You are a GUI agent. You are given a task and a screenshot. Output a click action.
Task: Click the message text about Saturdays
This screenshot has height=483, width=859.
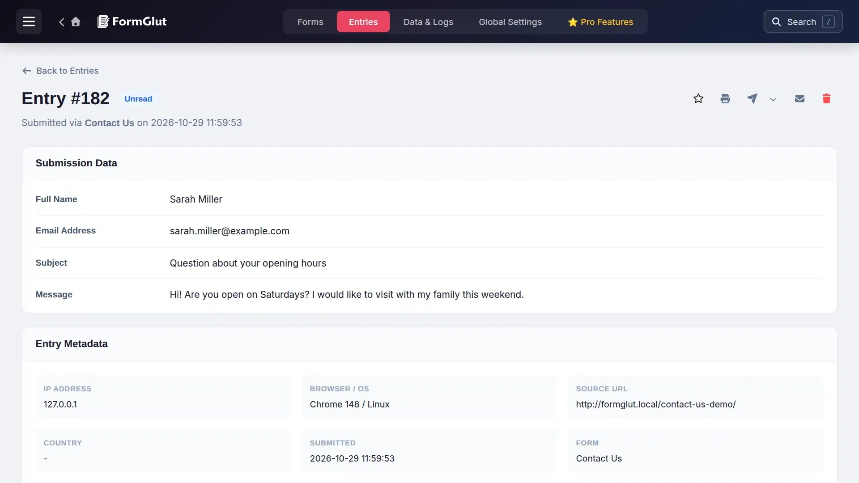tap(347, 295)
